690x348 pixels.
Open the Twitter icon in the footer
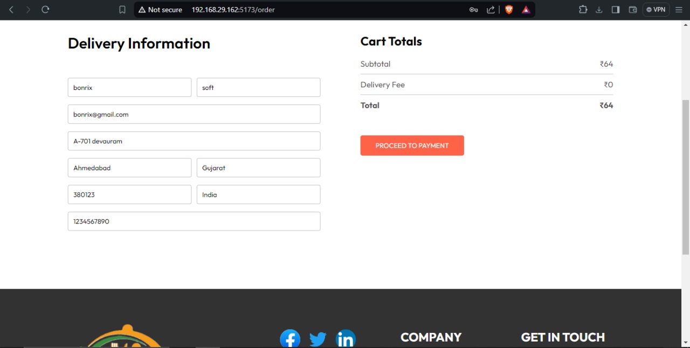point(318,339)
